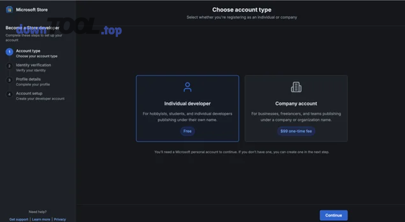Click 'Select whether you're registering' subtitle

[x=242, y=17]
